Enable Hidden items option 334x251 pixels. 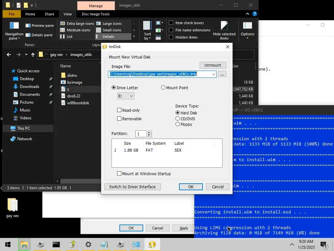[171, 37]
